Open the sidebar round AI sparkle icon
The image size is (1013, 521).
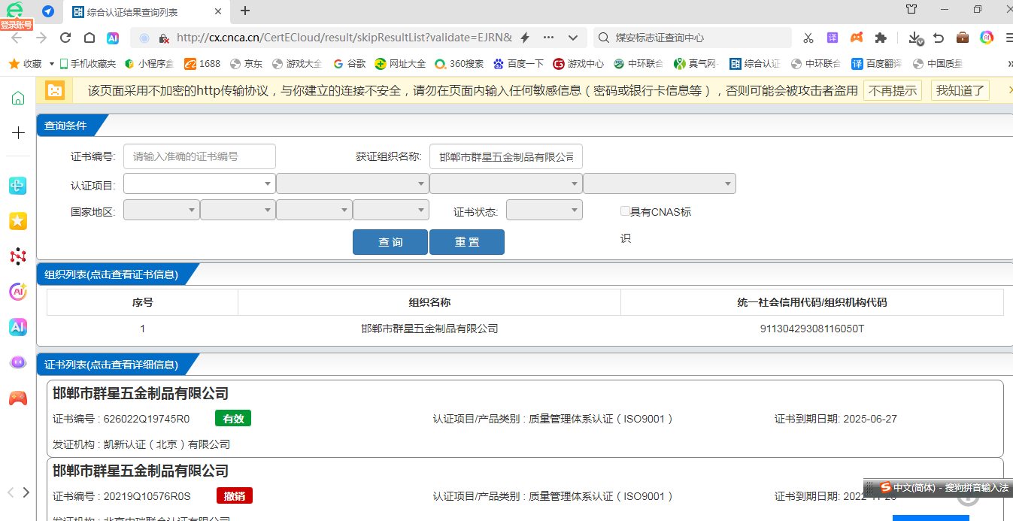[x=18, y=292]
